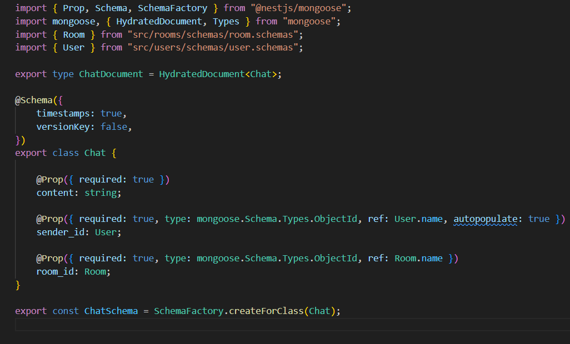This screenshot has width=570, height=344.
Task: Click the Types identifier in the mongoose import
Action: point(226,22)
